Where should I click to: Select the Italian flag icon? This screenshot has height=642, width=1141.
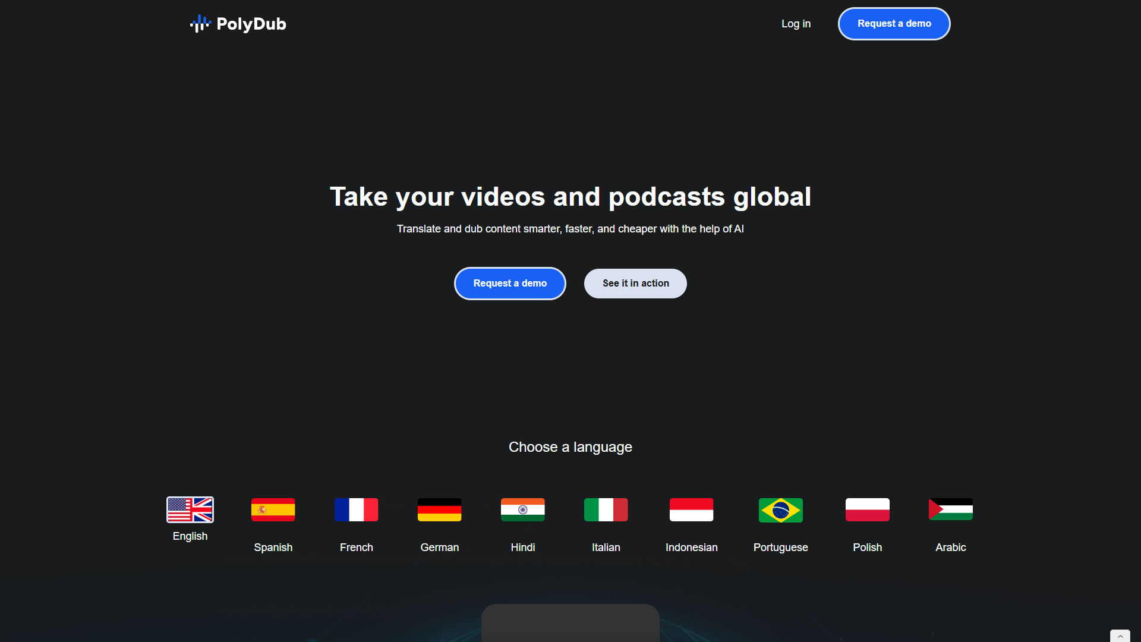(606, 509)
